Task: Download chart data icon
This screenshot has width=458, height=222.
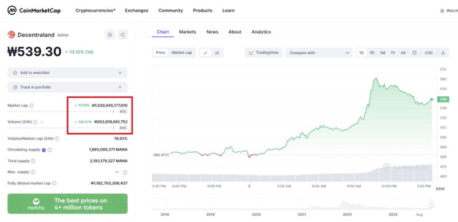Action: tap(443, 53)
